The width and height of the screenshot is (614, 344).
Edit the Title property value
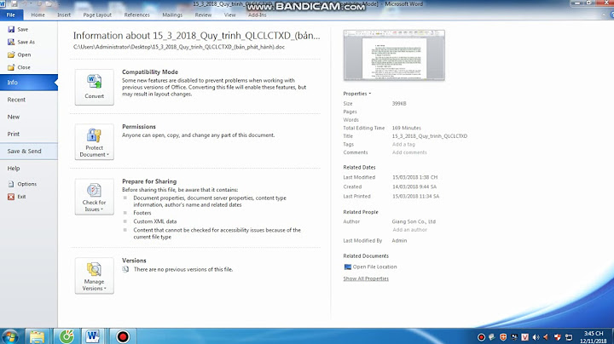[430, 136]
